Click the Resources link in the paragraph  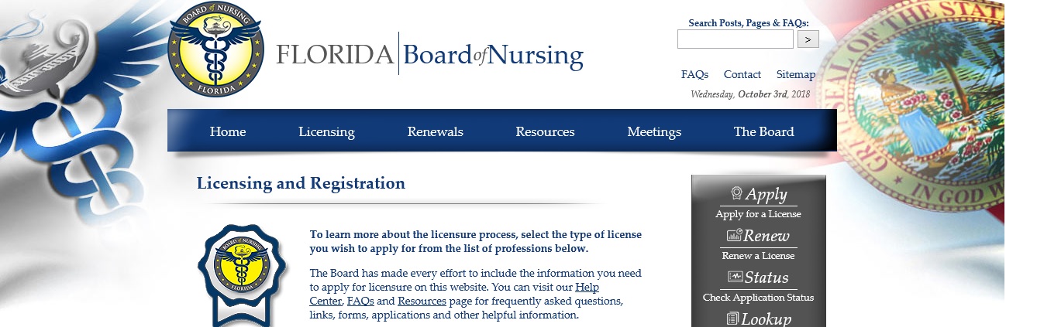tap(422, 301)
